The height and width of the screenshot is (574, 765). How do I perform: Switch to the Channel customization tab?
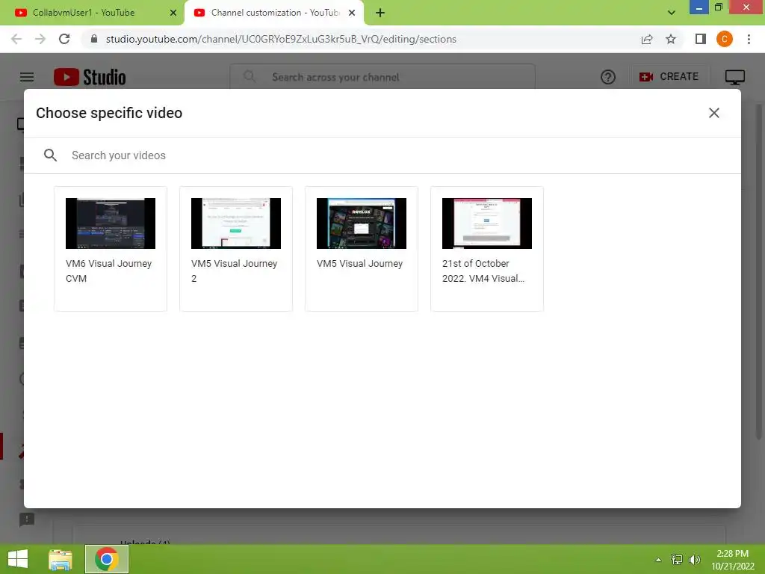[x=274, y=13]
